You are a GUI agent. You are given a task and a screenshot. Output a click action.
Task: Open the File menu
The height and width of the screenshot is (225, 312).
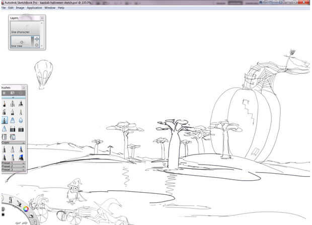[x=4, y=8]
